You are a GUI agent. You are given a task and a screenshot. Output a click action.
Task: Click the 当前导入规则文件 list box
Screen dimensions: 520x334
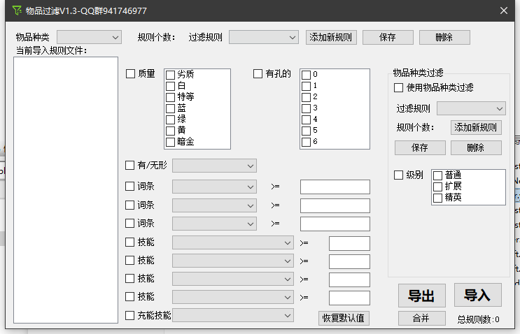click(x=66, y=189)
